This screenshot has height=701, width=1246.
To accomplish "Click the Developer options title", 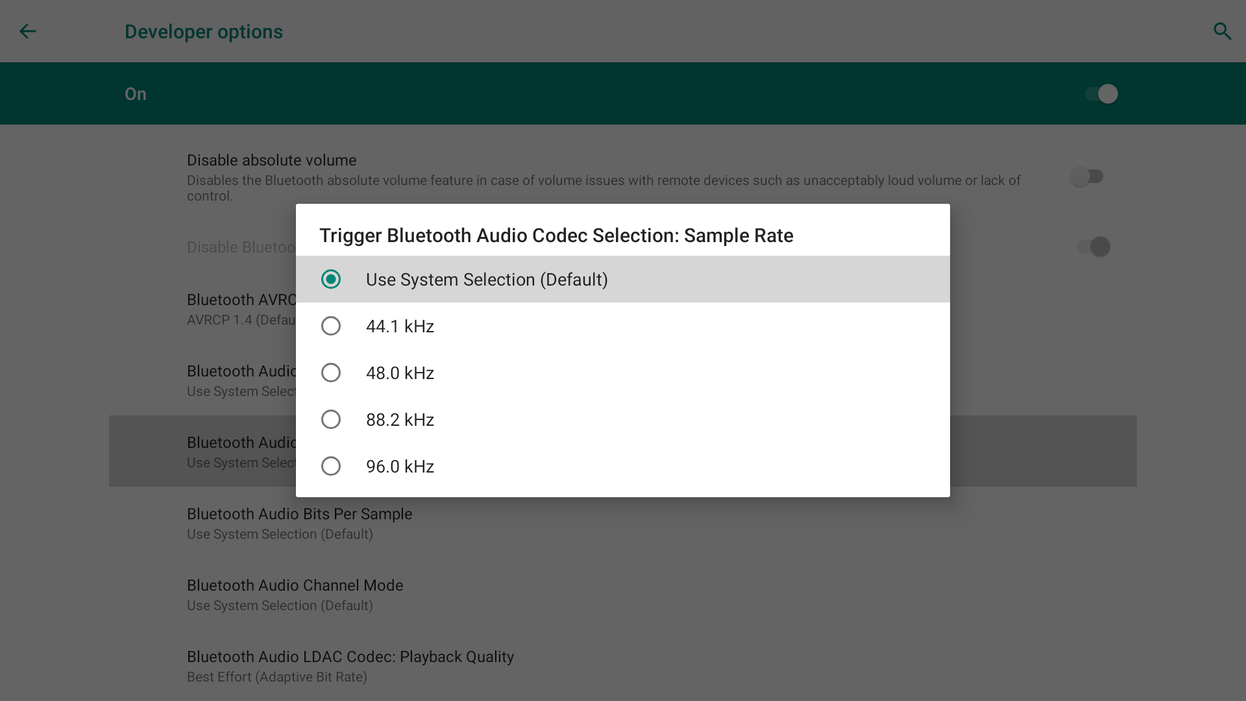I will click(203, 31).
